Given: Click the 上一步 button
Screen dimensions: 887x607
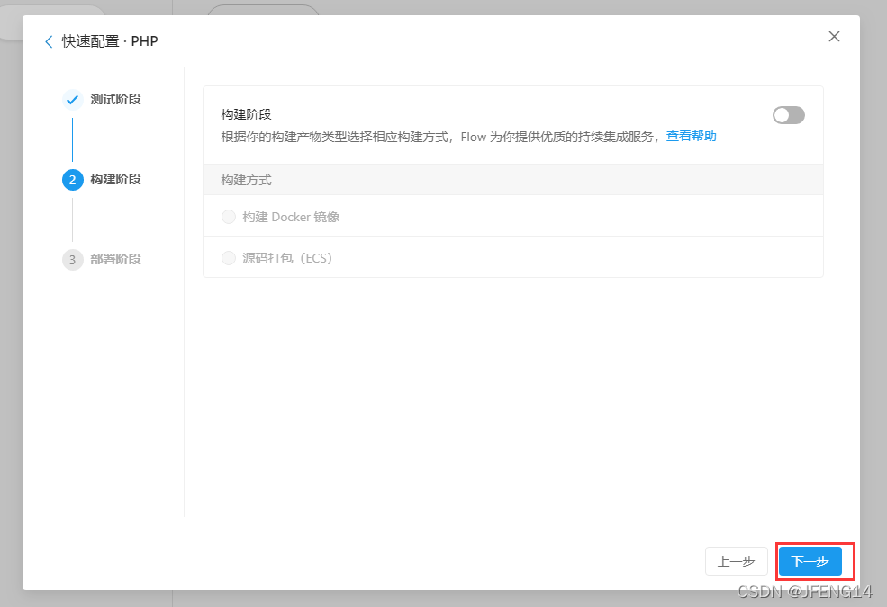Looking at the screenshot, I should pos(736,561).
